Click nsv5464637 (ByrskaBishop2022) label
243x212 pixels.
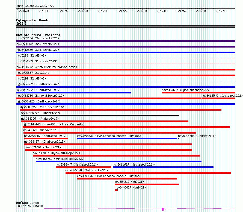pyautogui.click(x=185, y=90)
